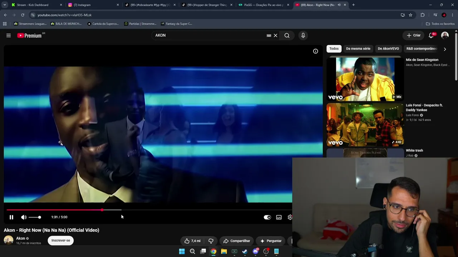458x257 pixels.
Task: Adjust the volume slider
Action: pyautogui.click(x=35, y=217)
